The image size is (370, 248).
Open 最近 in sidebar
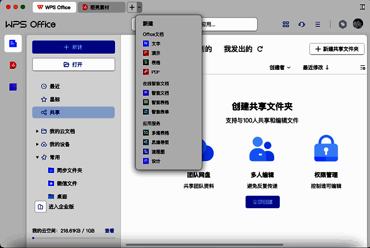pos(74,87)
